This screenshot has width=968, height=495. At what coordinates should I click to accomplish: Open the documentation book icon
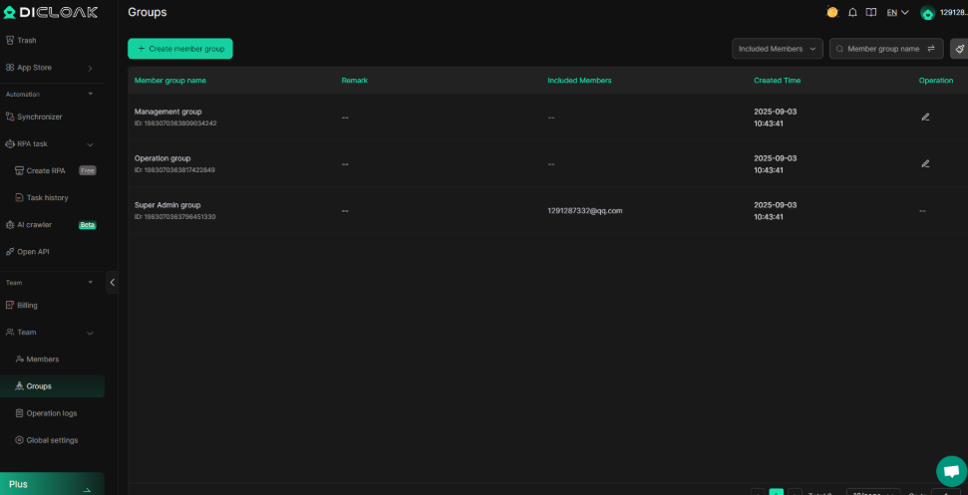click(x=871, y=12)
